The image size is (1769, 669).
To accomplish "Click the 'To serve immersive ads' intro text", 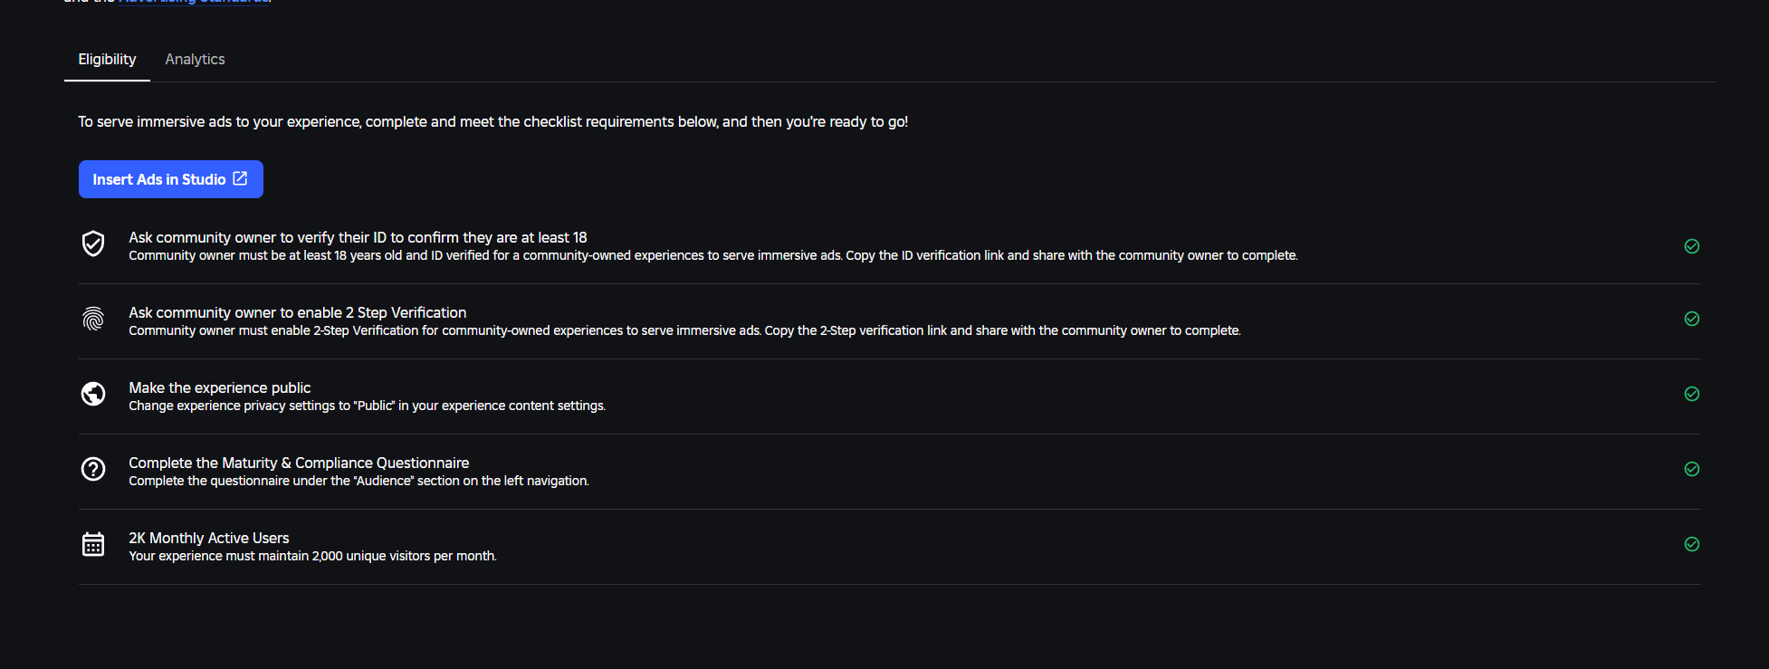I will (492, 121).
